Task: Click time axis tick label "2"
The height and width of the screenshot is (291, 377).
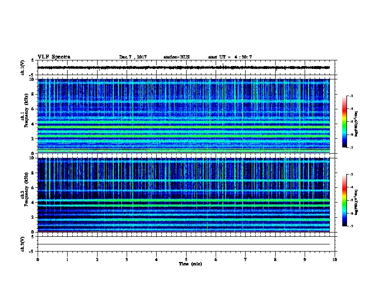Action: pos(97,259)
